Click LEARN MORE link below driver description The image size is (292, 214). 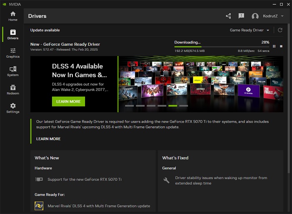[x=48, y=139]
